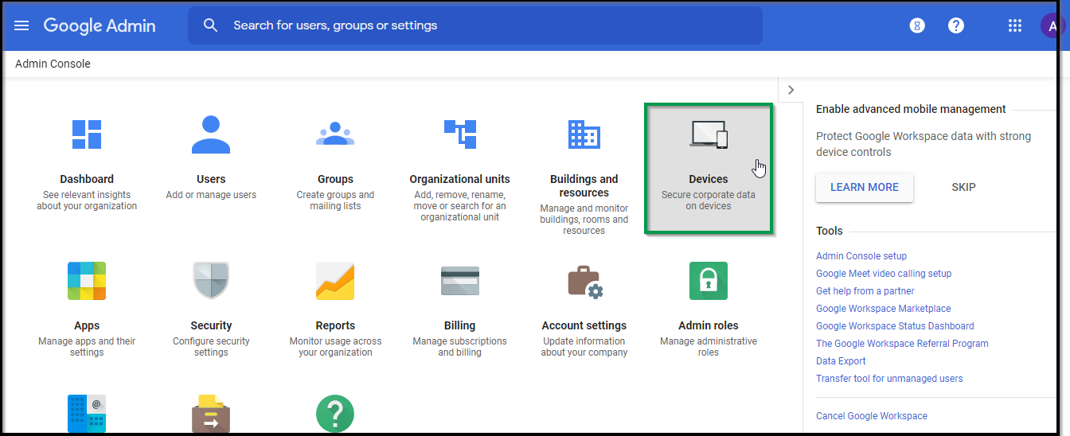The width and height of the screenshot is (1070, 436).
Task: Click the Tools heading text
Action: [x=830, y=231]
